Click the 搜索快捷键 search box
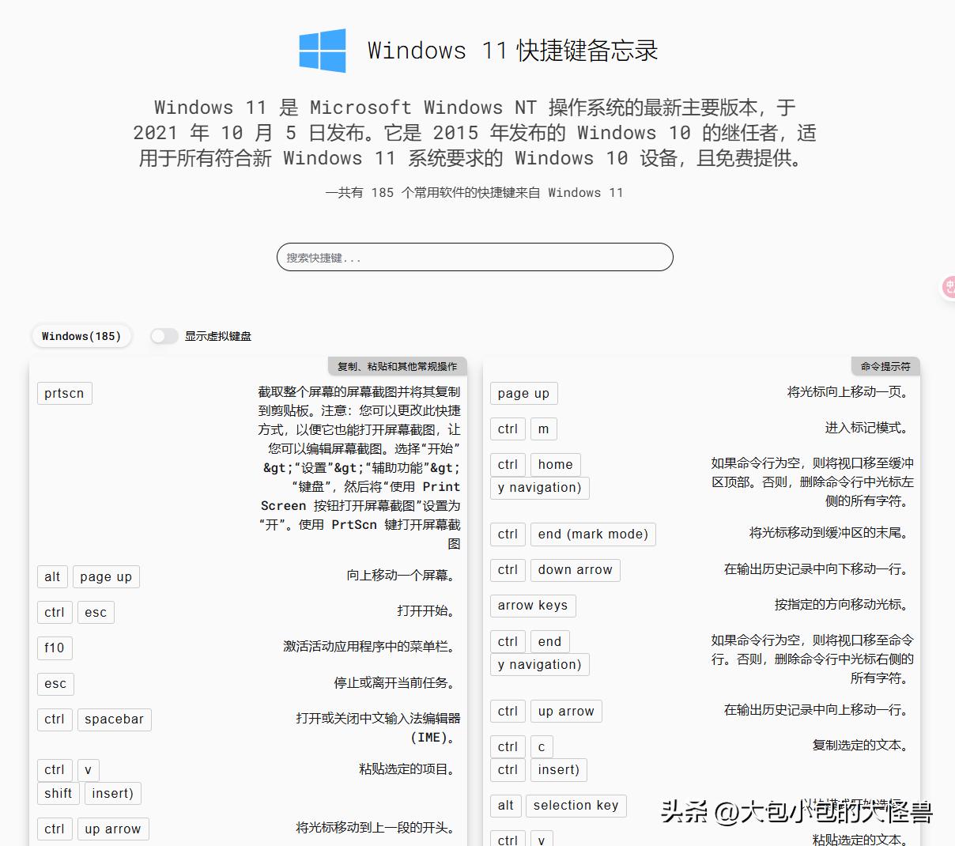This screenshot has width=955, height=846. pos(474,257)
